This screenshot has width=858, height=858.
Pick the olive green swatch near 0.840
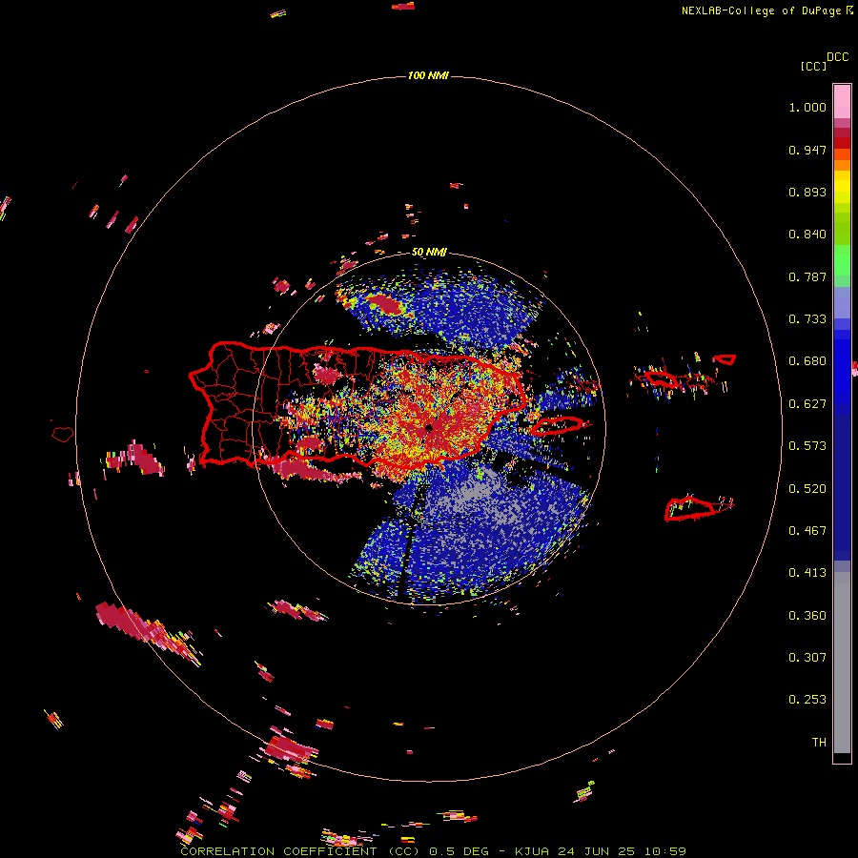(842, 229)
